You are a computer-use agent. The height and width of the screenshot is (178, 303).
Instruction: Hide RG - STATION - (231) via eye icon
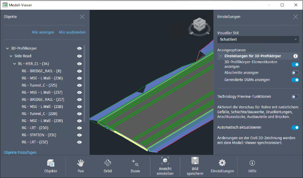80,135
